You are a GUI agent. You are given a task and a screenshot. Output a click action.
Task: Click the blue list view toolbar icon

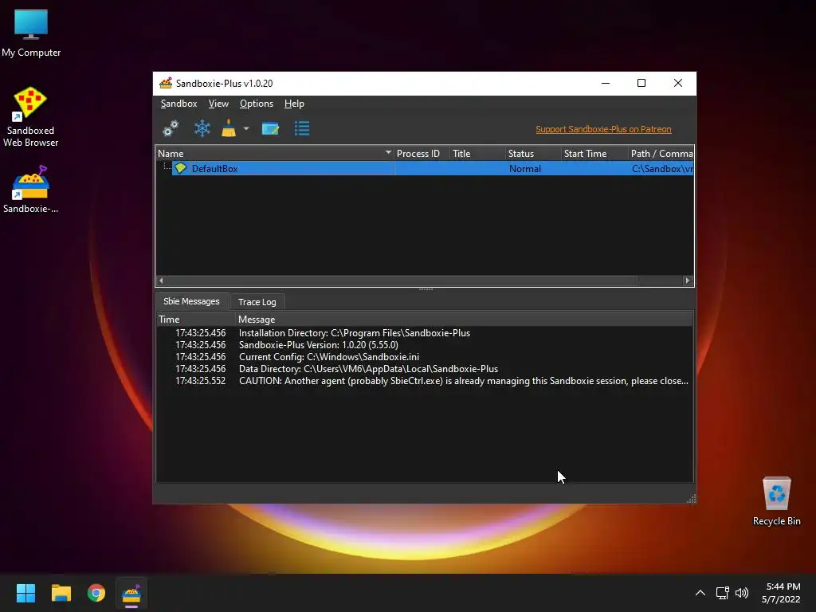click(x=302, y=128)
